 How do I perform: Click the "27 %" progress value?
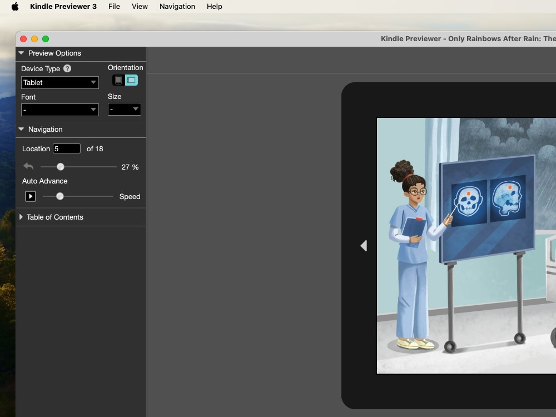click(130, 167)
